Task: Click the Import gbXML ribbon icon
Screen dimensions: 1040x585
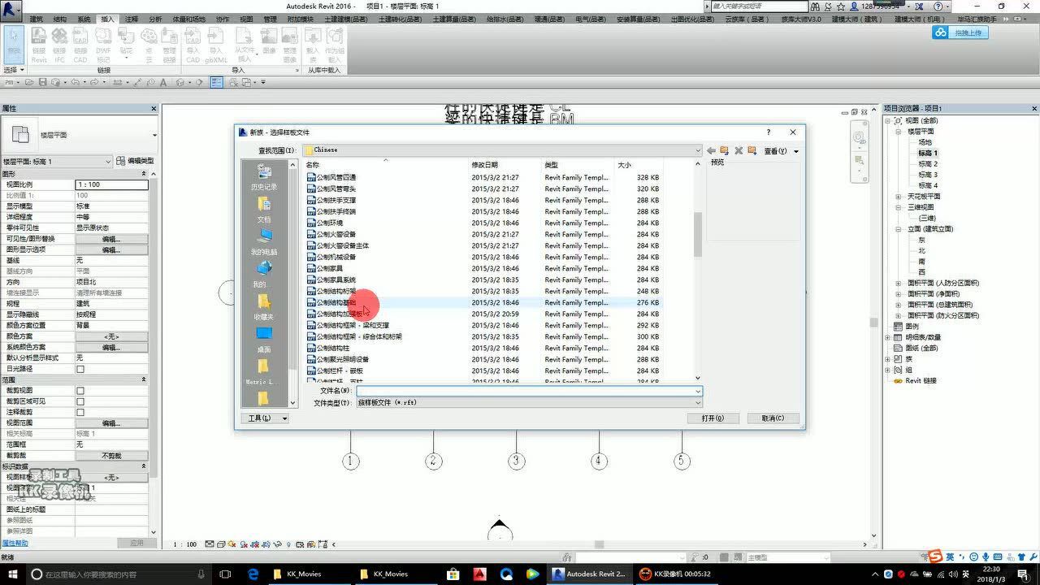Action: click(215, 43)
